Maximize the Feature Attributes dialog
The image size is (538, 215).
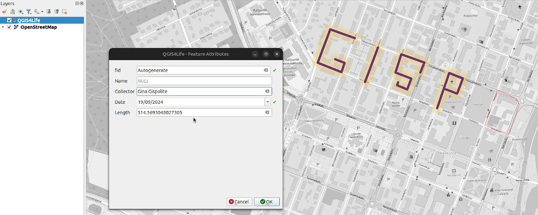[x=266, y=54]
